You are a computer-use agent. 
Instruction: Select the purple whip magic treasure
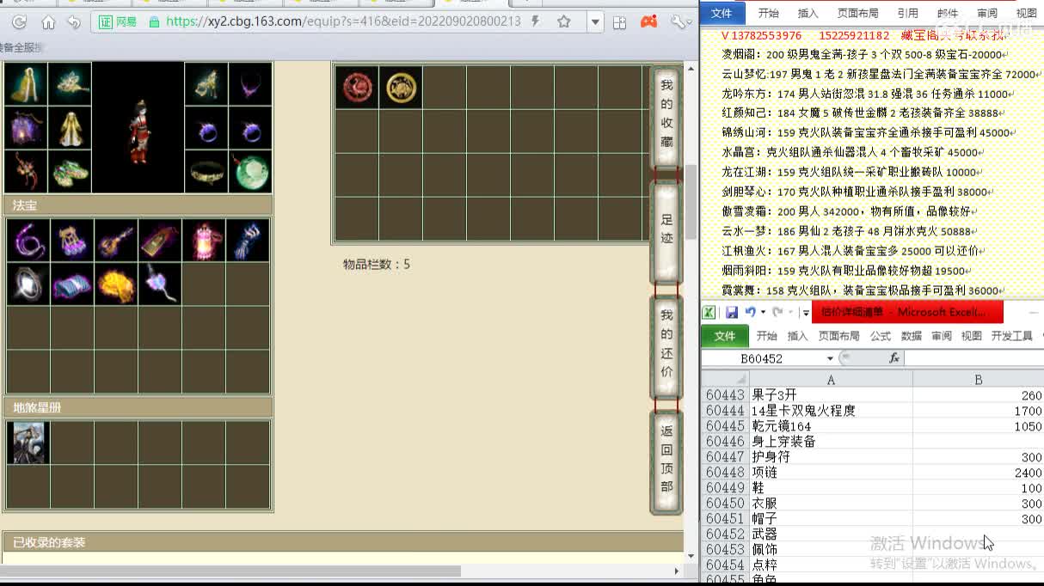coord(28,241)
